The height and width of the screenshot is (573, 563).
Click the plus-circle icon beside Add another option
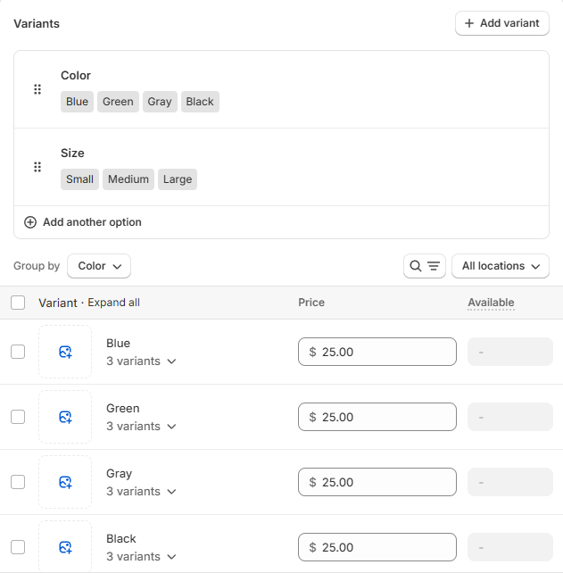30,222
